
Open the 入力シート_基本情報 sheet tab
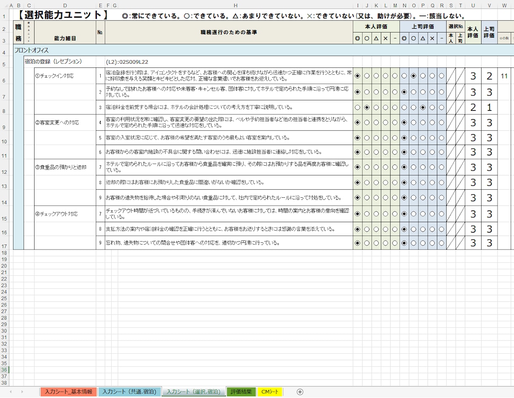pyautogui.click(x=69, y=392)
